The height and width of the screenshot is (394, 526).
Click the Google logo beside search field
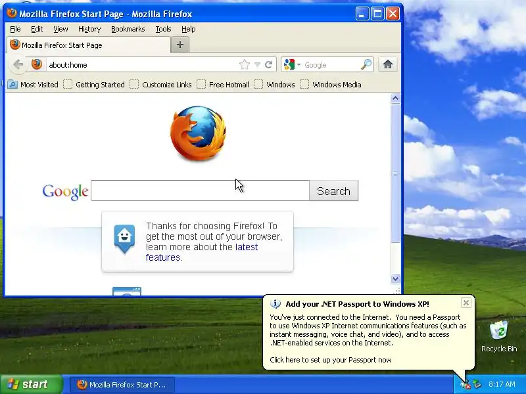pos(65,191)
